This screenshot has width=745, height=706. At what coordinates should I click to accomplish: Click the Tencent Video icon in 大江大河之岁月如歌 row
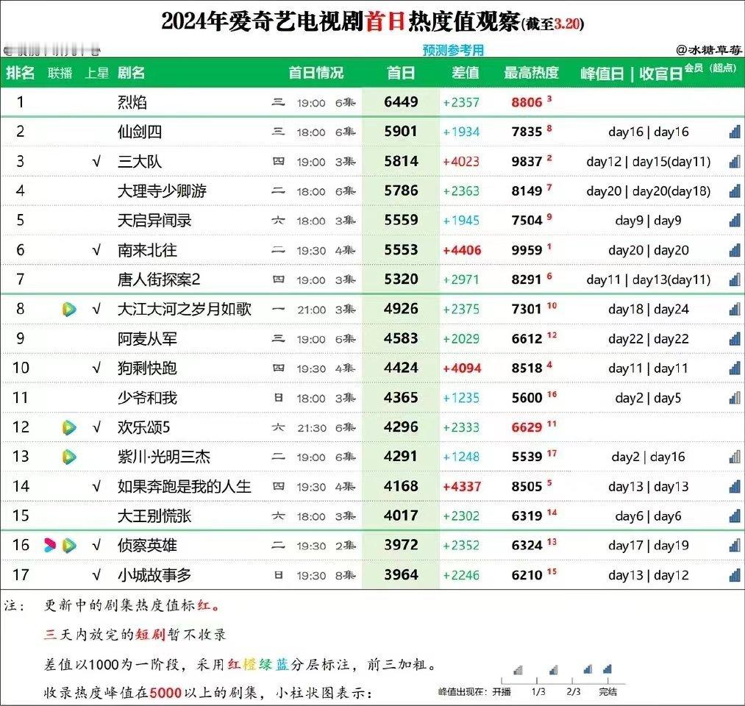pos(69,310)
